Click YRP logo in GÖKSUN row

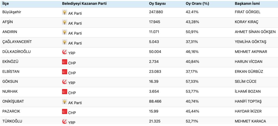pos(65,82)
